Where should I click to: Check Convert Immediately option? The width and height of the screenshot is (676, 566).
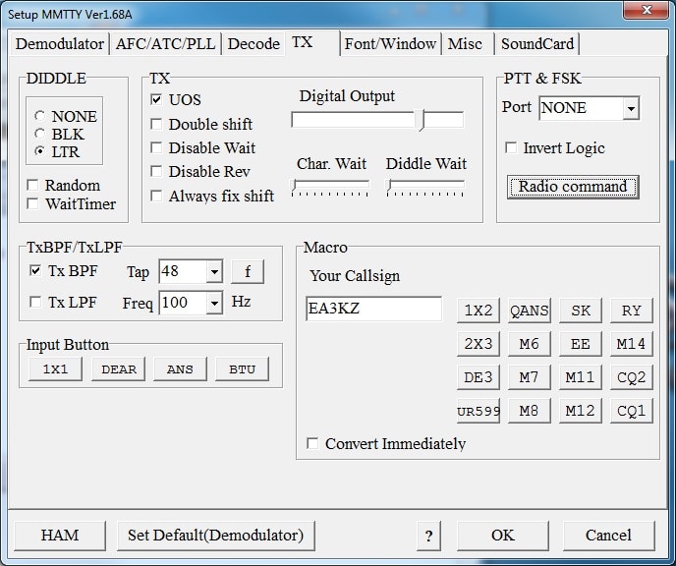(x=312, y=443)
